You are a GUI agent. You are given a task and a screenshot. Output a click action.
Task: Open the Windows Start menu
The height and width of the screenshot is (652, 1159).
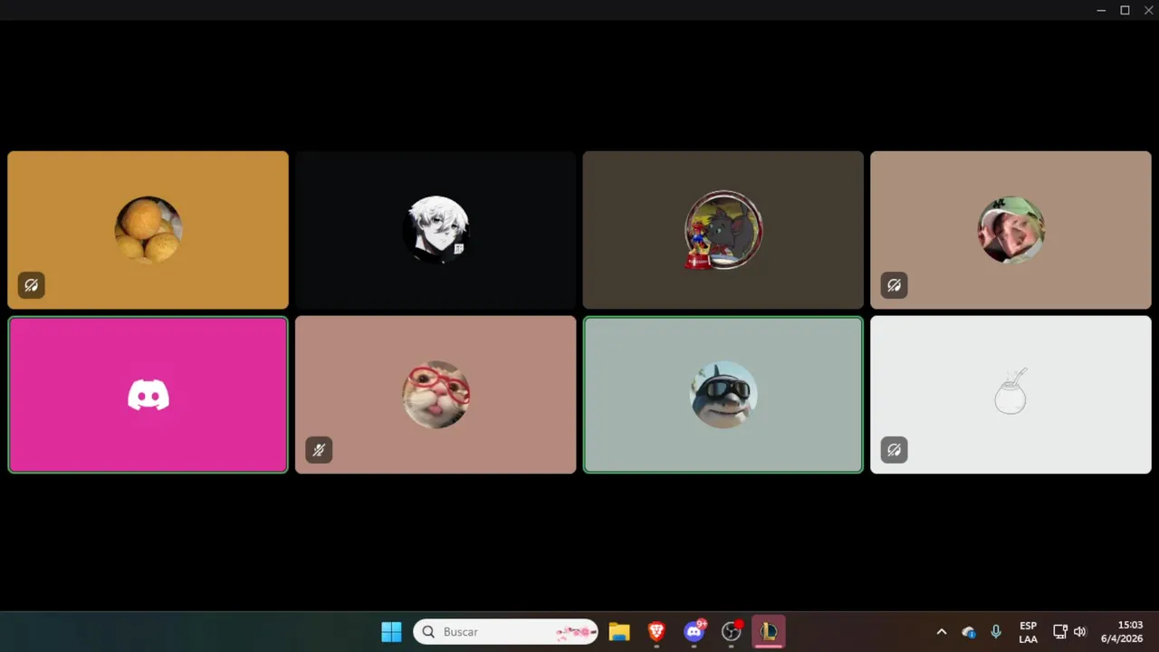click(x=391, y=632)
